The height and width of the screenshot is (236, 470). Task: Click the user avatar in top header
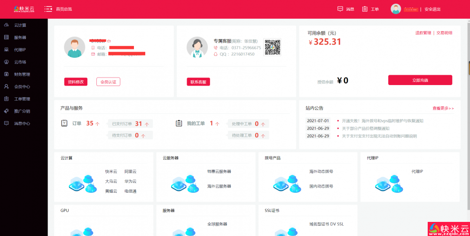point(396,9)
